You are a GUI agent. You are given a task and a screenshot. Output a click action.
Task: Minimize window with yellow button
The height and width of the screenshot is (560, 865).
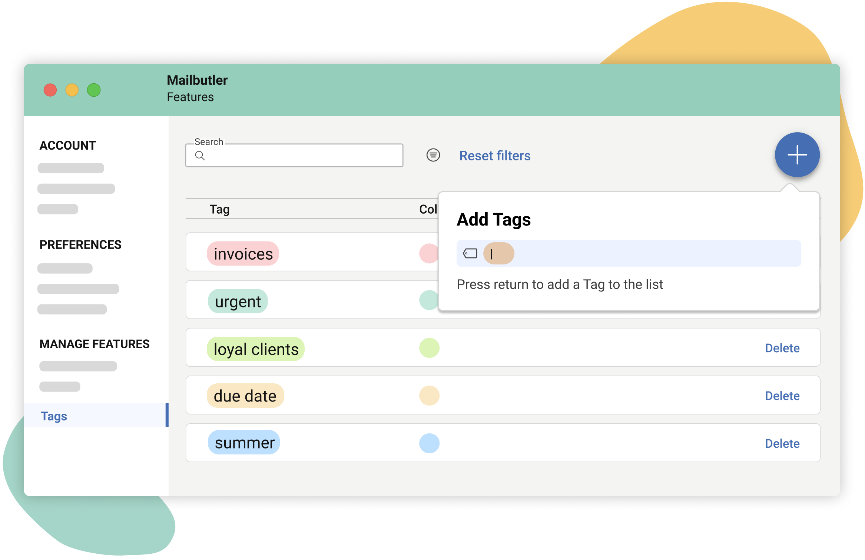point(72,90)
